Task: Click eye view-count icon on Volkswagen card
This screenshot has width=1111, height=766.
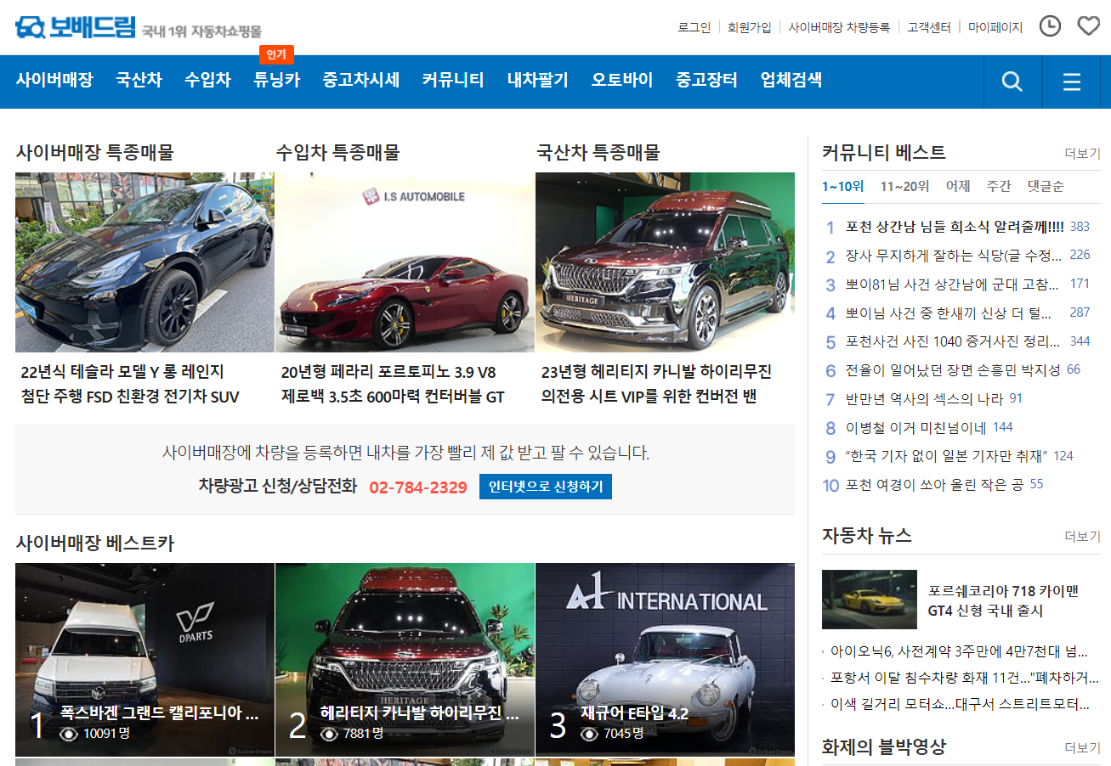Action: pyautogui.click(x=70, y=734)
